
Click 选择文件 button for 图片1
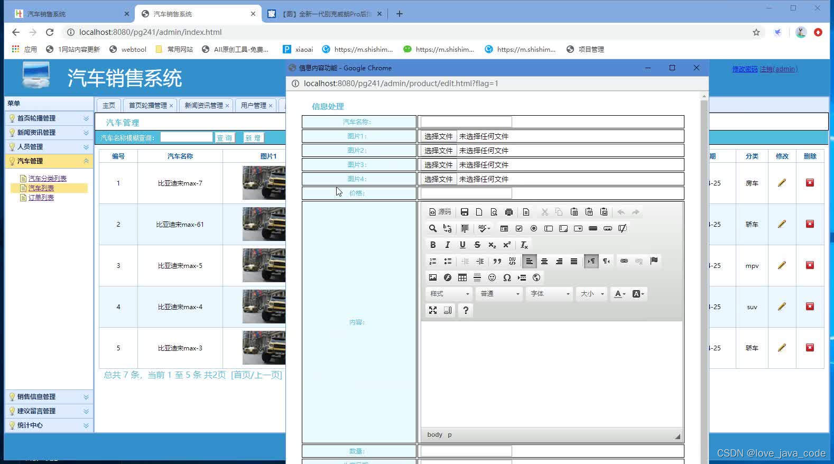pyautogui.click(x=439, y=136)
